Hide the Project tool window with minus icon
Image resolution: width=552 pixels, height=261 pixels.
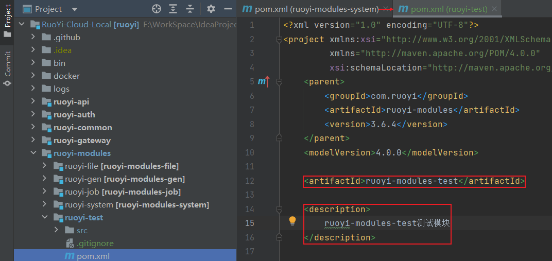(228, 9)
